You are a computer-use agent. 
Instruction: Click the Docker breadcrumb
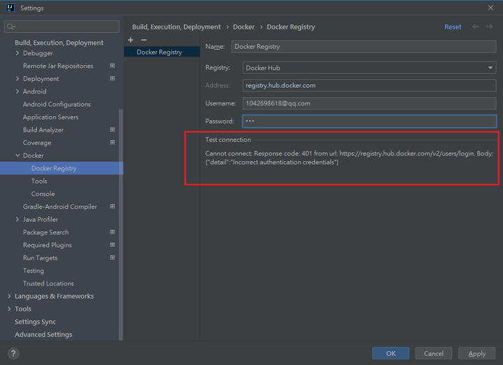[244, 27]
